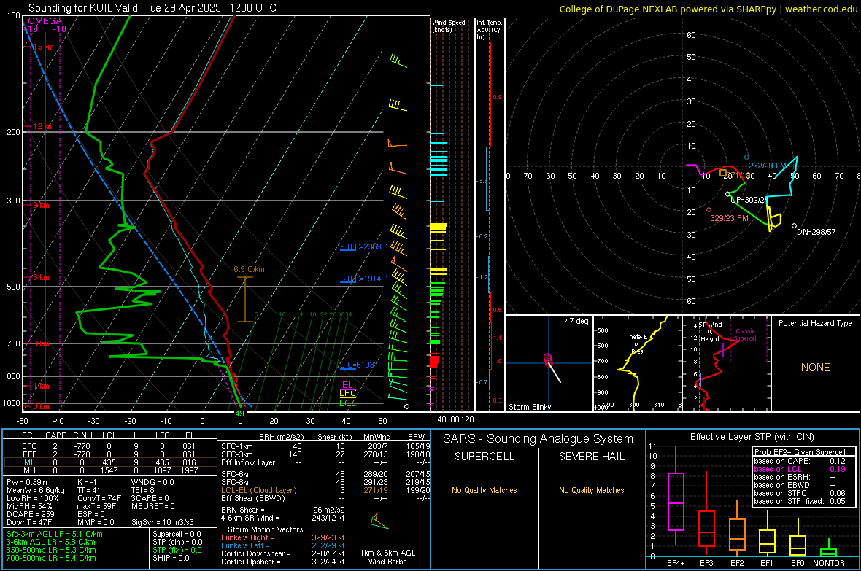Image resolution: width=861 pixels, height=571 pixels.
Task: Click the magenta OMEGA label
Action: point(45,21)
